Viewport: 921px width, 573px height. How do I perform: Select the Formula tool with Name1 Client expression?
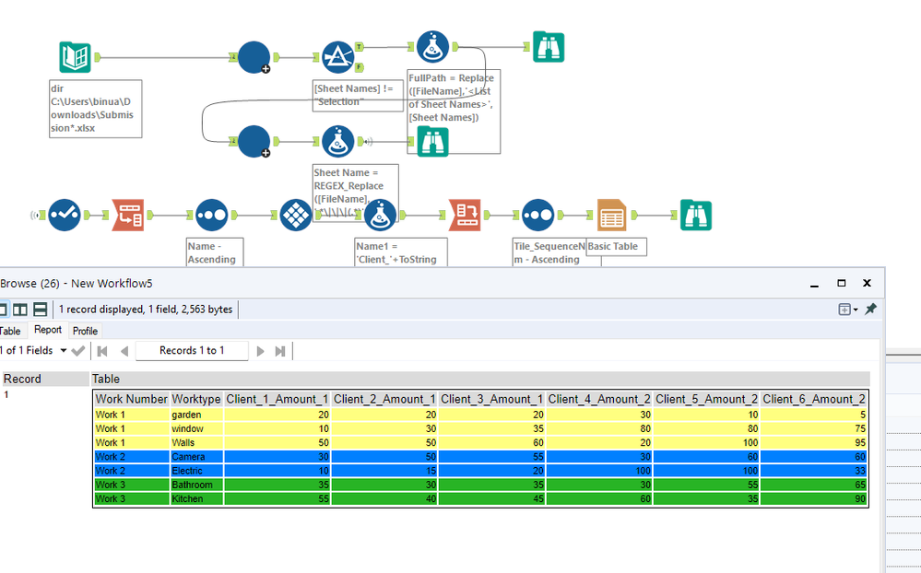(x=380, y=215)
